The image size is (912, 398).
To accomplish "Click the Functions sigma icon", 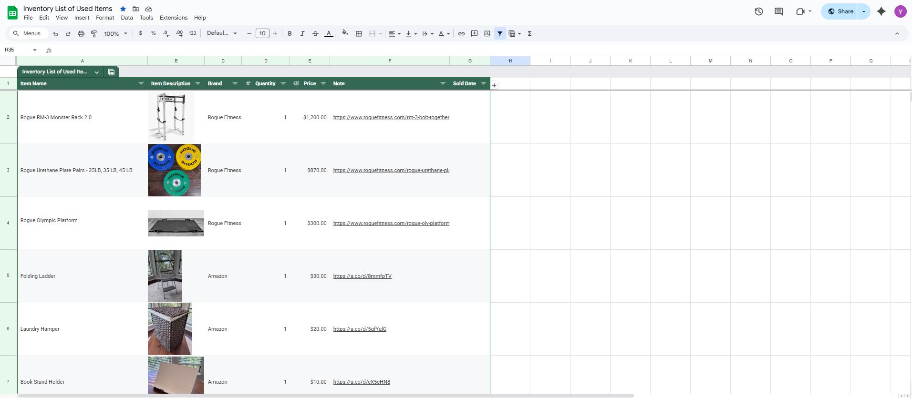I will tap(529, 33).
